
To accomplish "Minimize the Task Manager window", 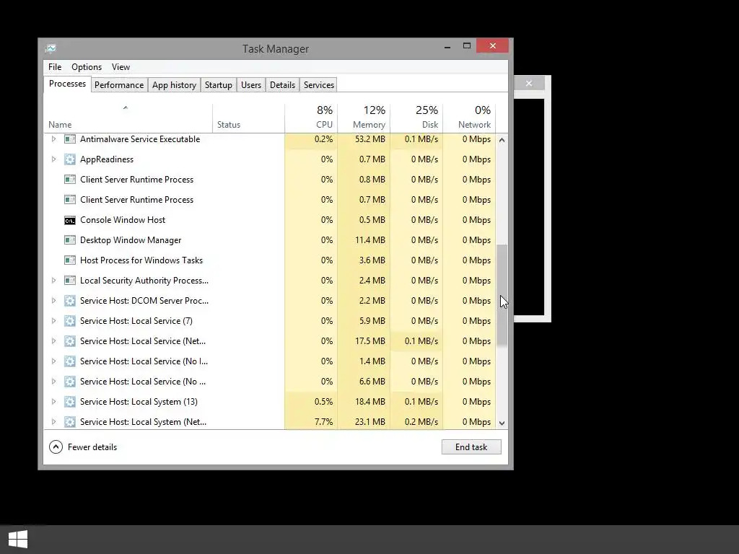I will [447, 46].
